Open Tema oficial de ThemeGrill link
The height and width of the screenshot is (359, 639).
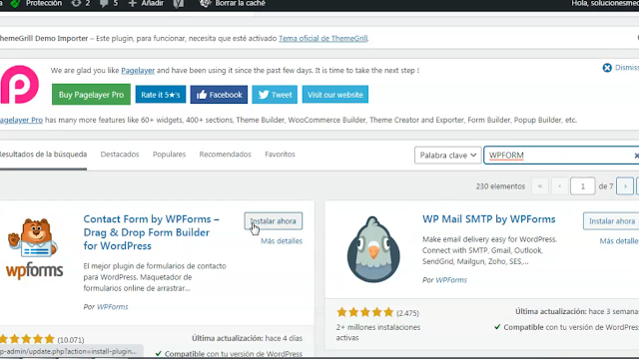click(x=323, y=38)
